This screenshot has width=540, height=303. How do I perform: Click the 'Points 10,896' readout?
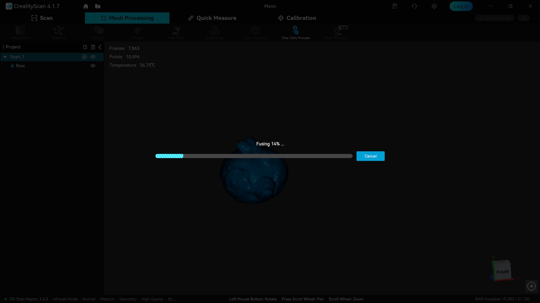[125, 57]
